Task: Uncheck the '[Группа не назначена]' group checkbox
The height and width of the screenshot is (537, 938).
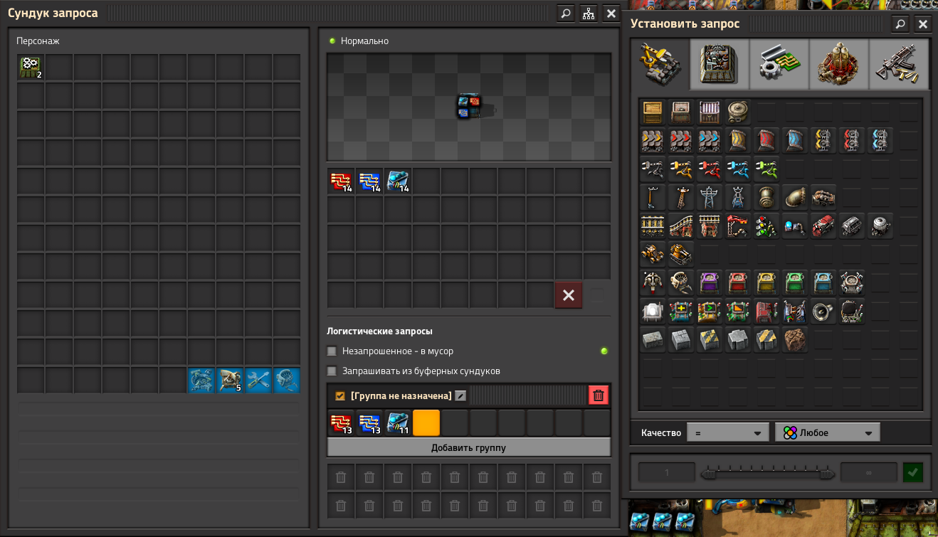Action: click(340, 395)
